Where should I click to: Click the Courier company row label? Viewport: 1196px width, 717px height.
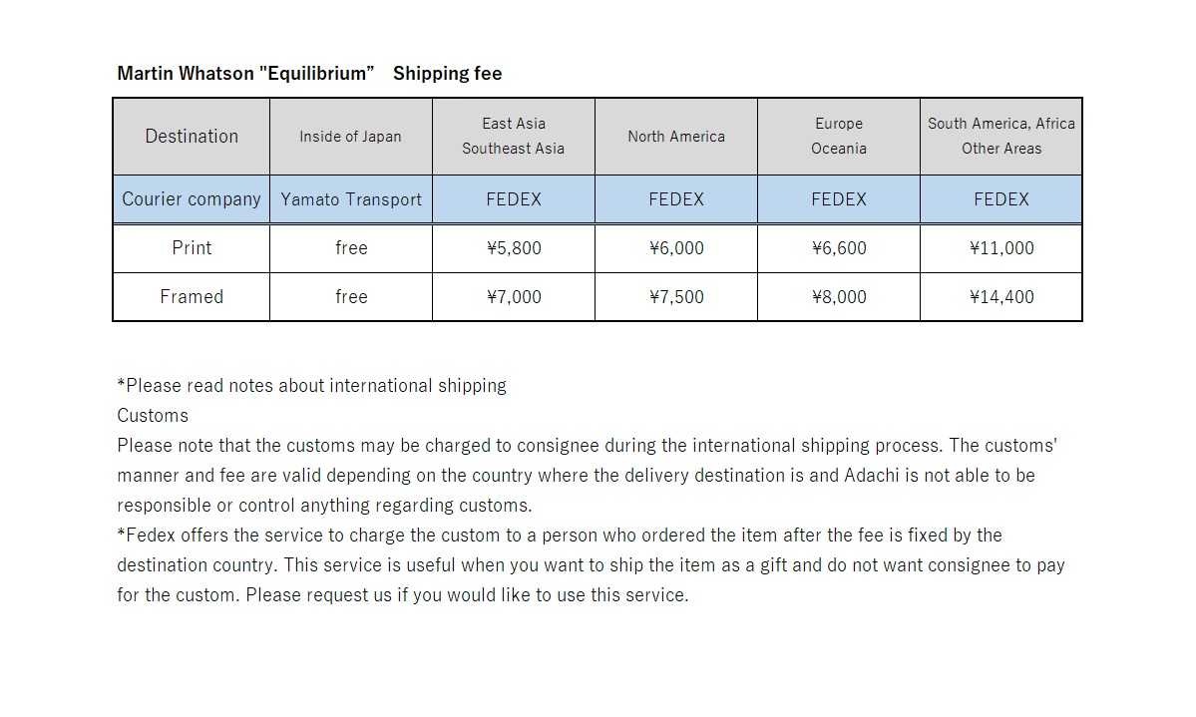point(192,199)
